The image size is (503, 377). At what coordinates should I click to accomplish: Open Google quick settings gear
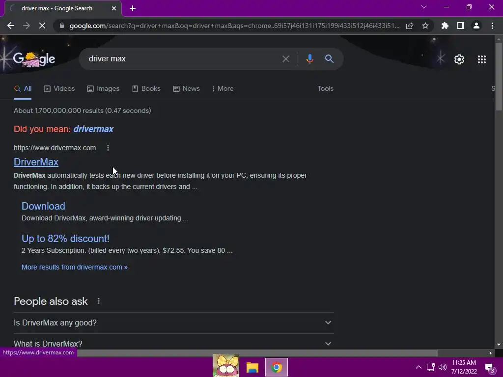point(459,59)
